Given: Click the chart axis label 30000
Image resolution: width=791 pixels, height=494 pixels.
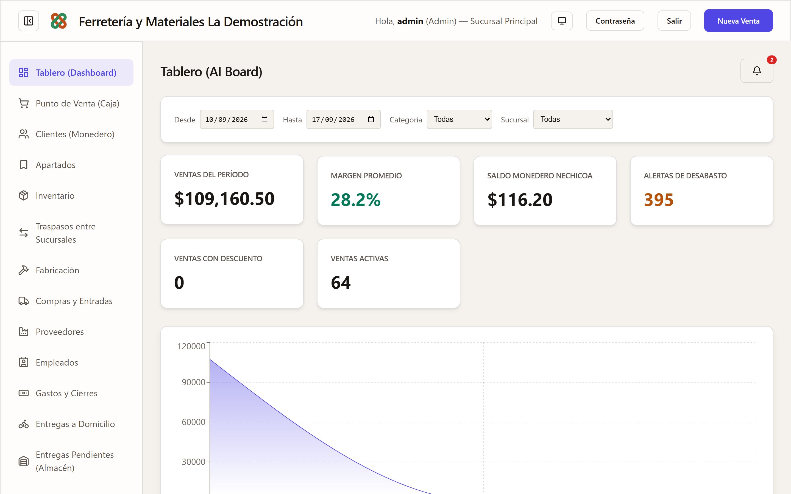Looking at the screenshot, I should point(194,462).
